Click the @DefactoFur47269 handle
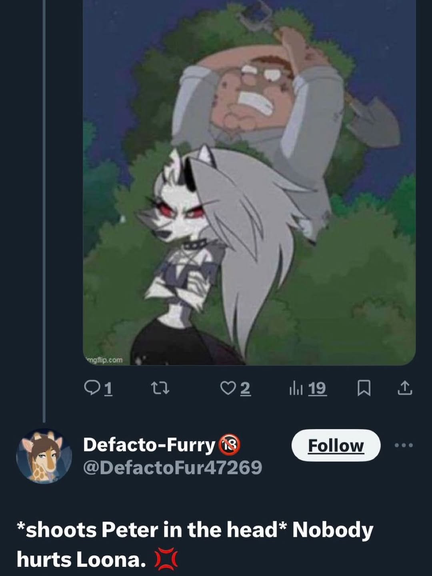 tap(172, 467)
